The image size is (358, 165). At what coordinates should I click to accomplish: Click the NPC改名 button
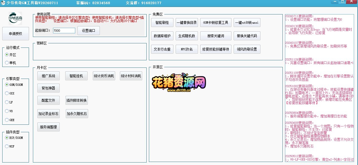tap(187, 49)
